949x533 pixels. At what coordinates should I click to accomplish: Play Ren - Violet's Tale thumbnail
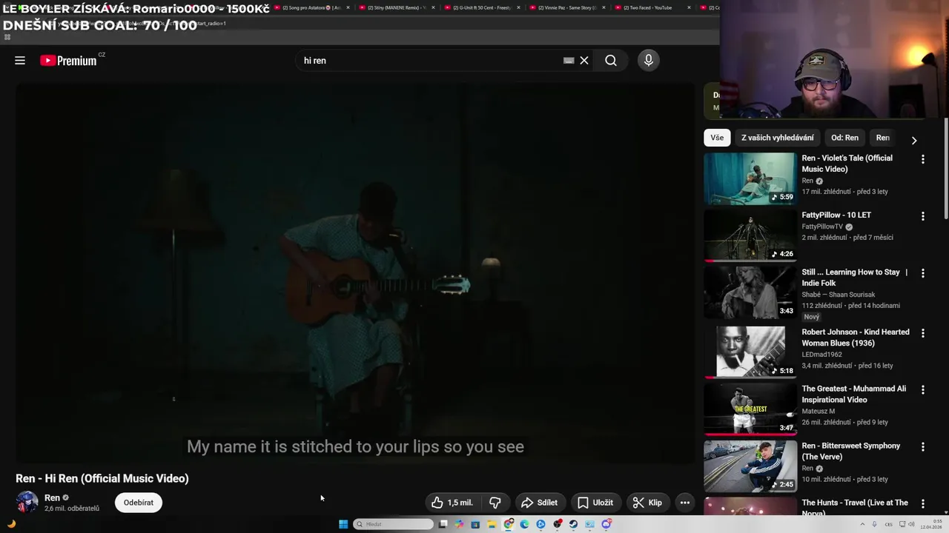click(x=750, y=178)
